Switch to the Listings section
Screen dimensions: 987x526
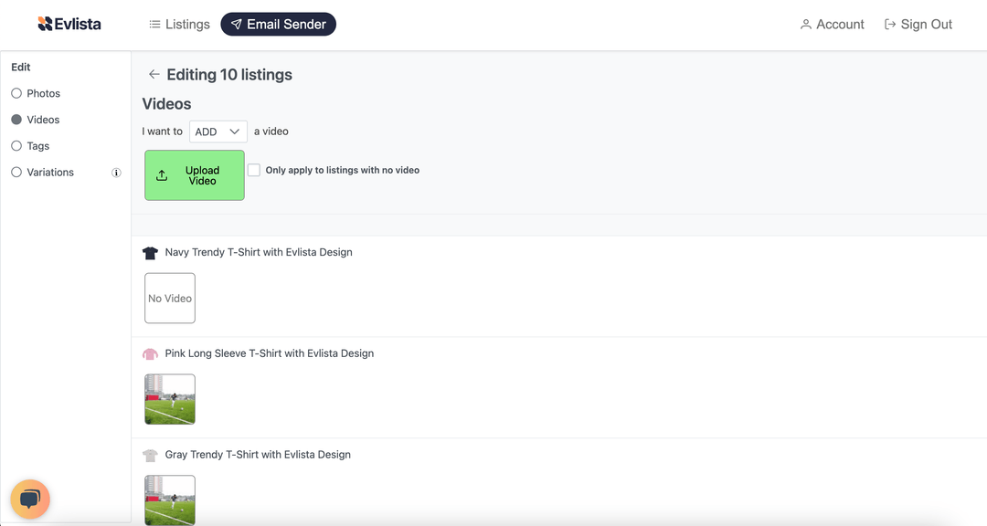(186, 24)
